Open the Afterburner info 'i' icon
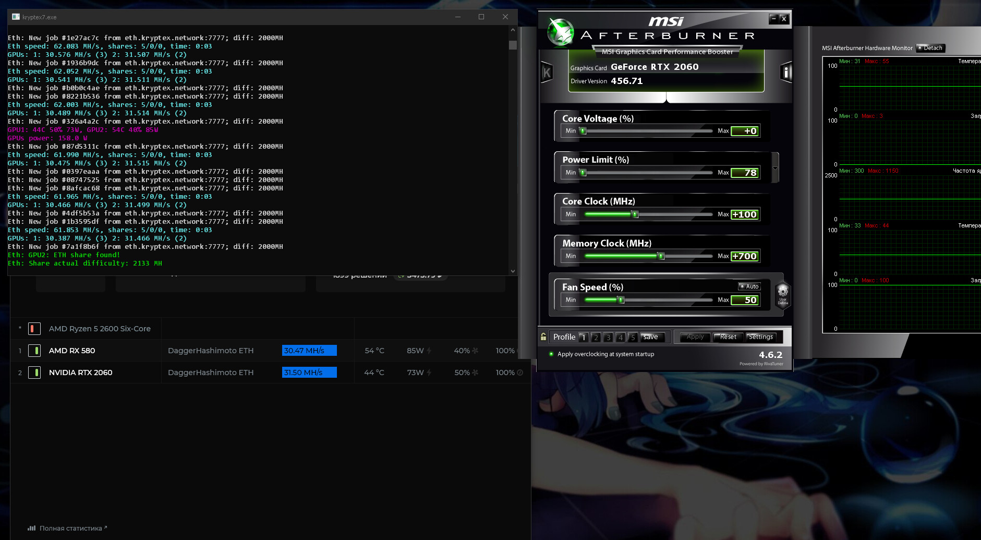981x540 pixels. point(786,73)
